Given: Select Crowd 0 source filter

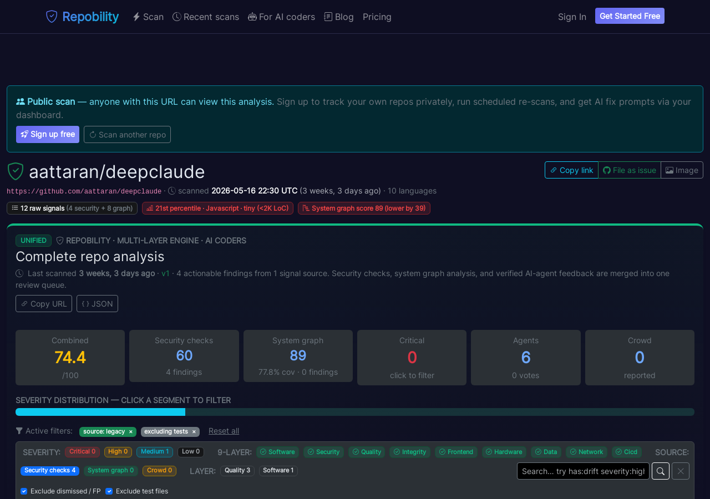Looking at the screenshot, I should tap(159, 471).
